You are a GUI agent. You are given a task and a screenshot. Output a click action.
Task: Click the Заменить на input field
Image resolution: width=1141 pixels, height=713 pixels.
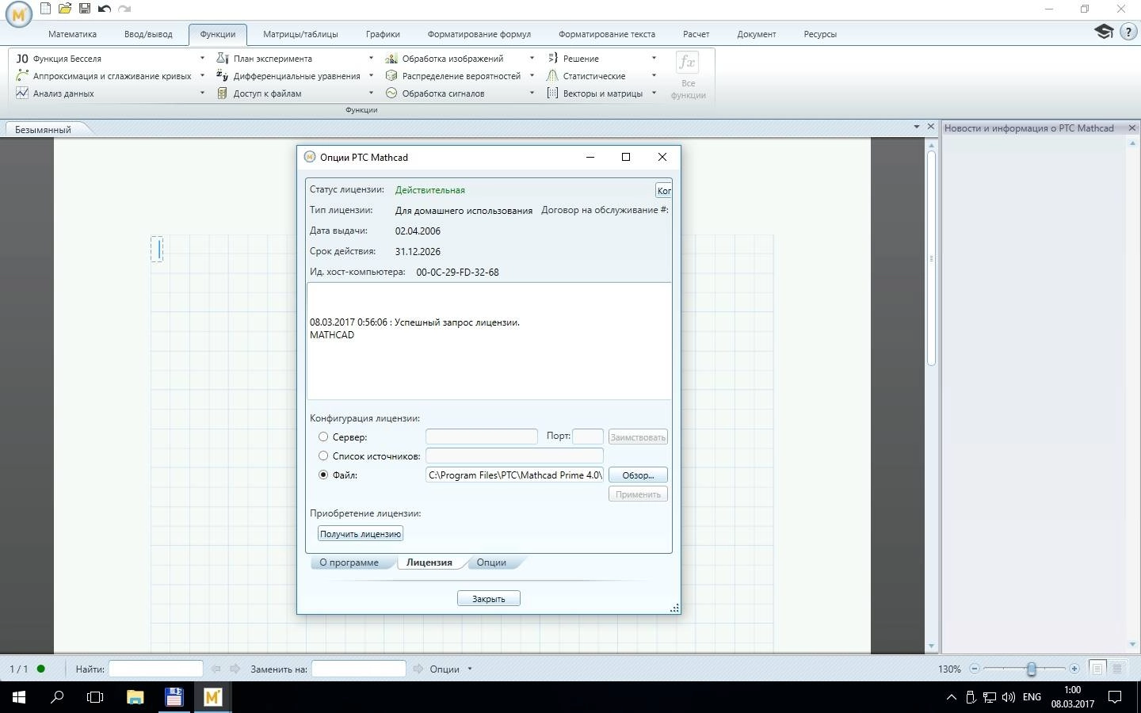[358, 669]
